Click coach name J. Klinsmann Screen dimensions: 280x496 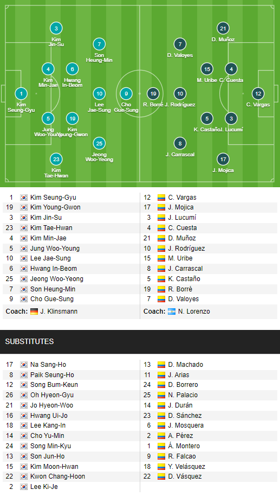coord(58,311)
